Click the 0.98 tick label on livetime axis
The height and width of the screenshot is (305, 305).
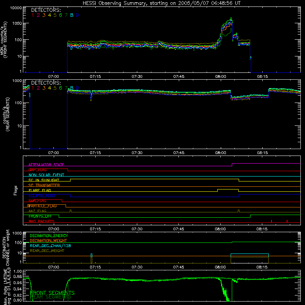point(18,276)
